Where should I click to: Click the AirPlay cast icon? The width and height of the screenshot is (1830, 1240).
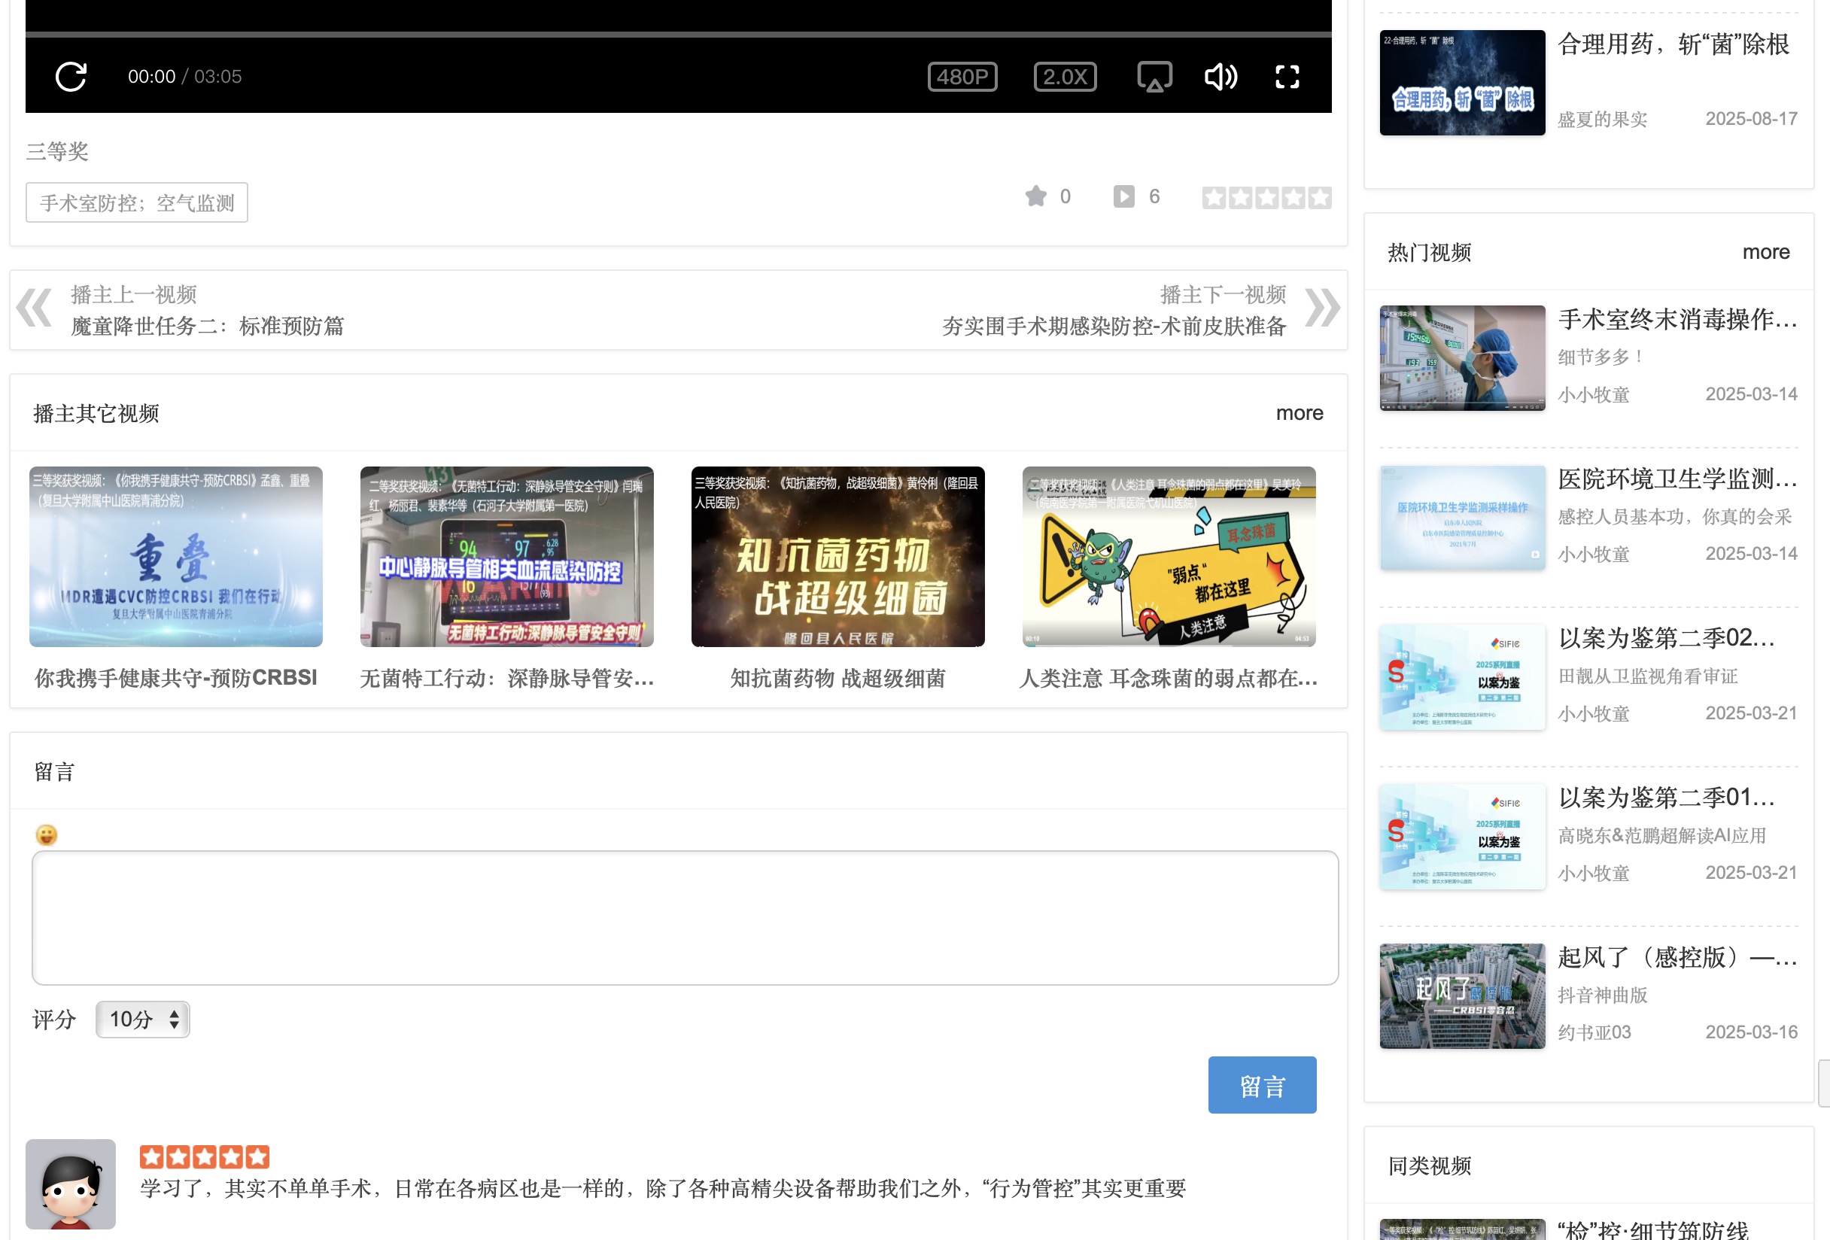coord(1154,76)
